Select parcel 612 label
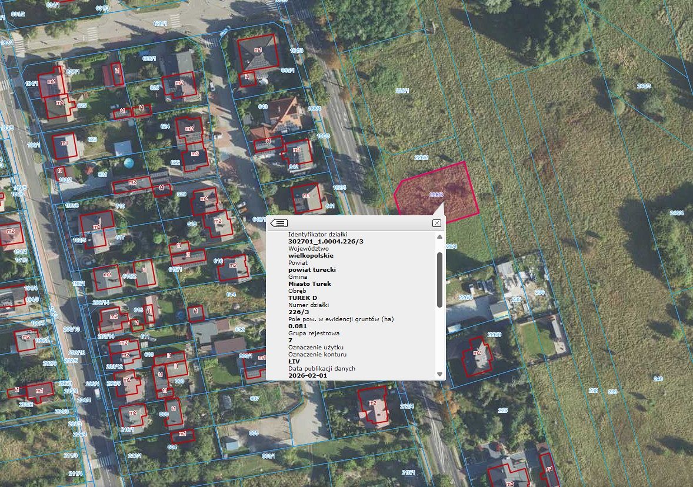 (x=240, y=330)
